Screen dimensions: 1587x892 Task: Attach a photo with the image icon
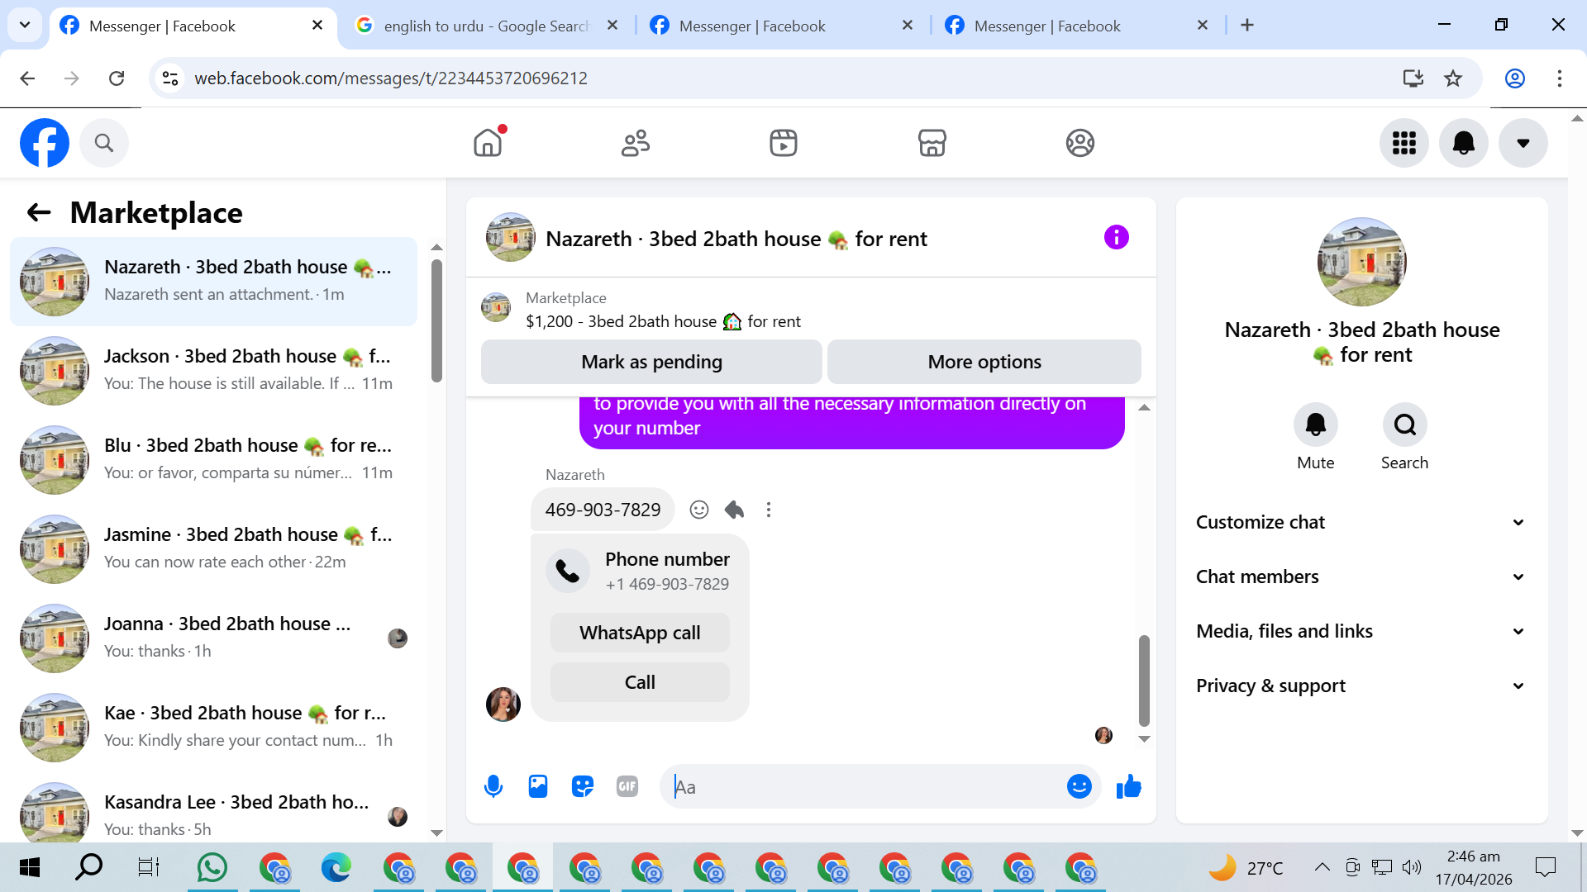click(538, 786)
